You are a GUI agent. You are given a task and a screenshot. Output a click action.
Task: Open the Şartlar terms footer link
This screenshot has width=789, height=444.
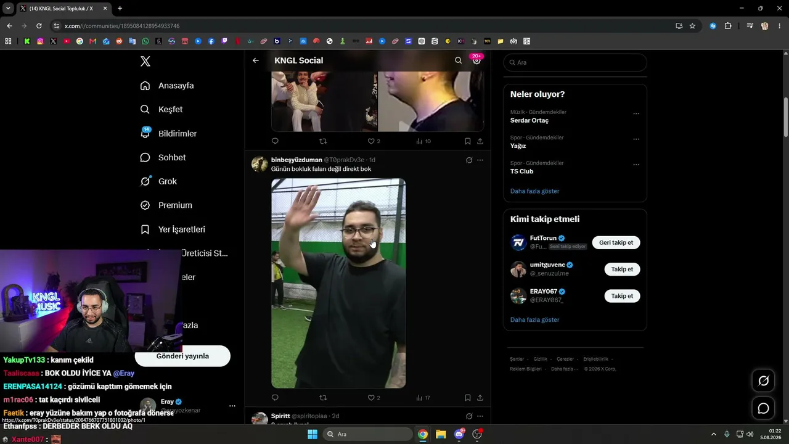517,359
